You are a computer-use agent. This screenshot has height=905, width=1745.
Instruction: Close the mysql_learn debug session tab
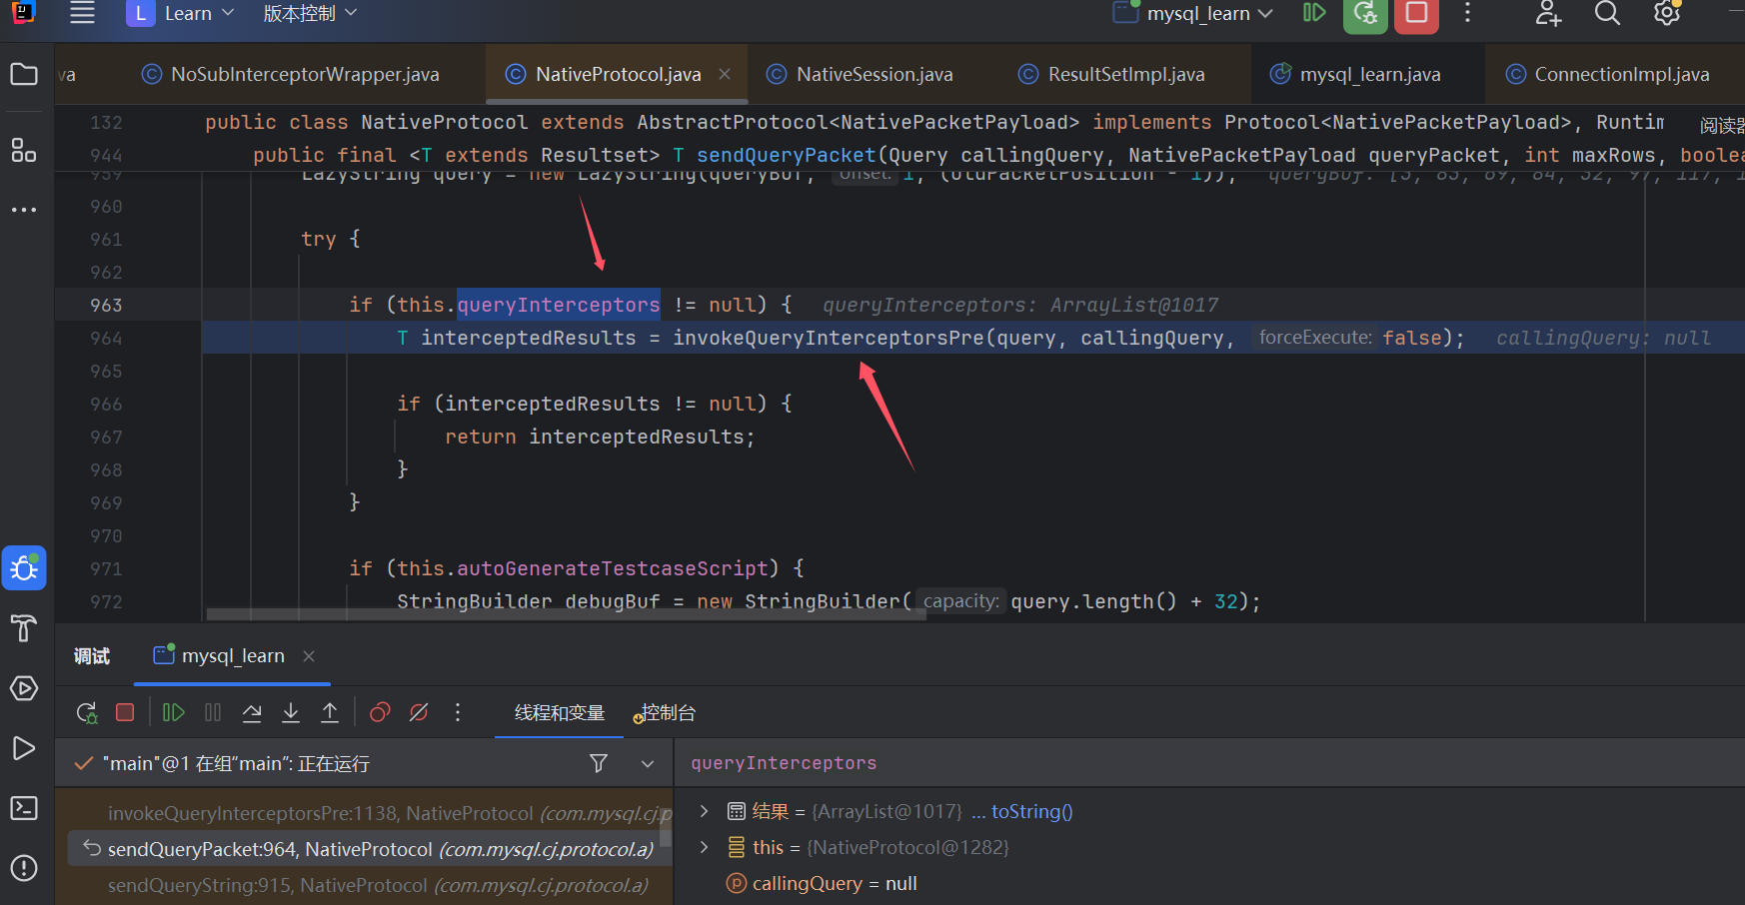click(309, 656)
